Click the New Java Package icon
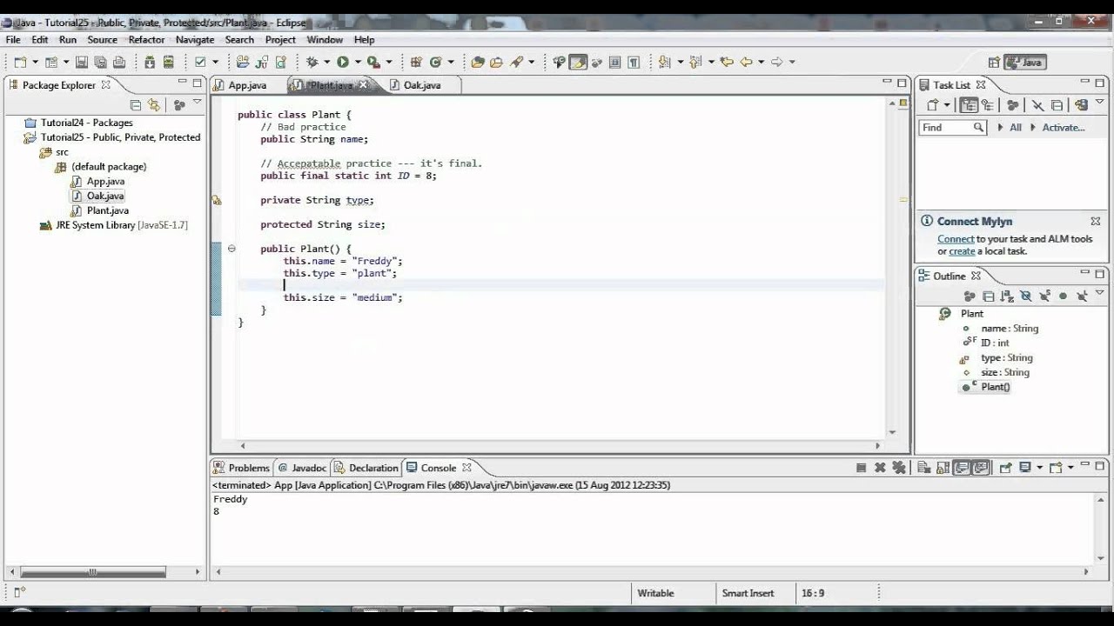 point(416,62)
